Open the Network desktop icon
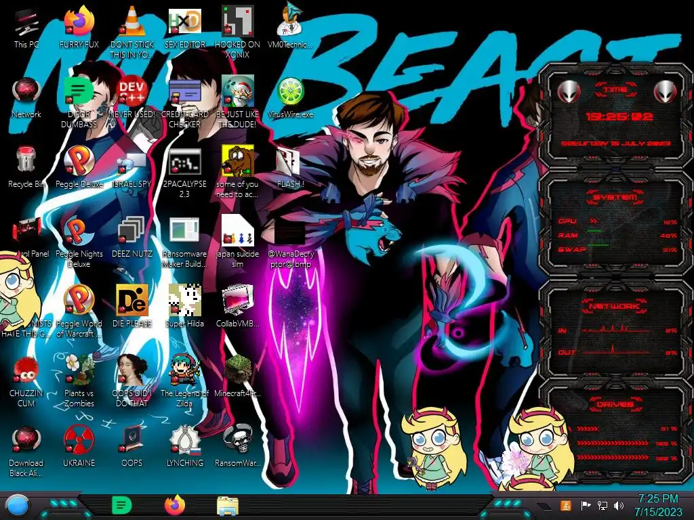Viewport: 694px width, 520px height. pyautogui.click(x=26, y=97)
